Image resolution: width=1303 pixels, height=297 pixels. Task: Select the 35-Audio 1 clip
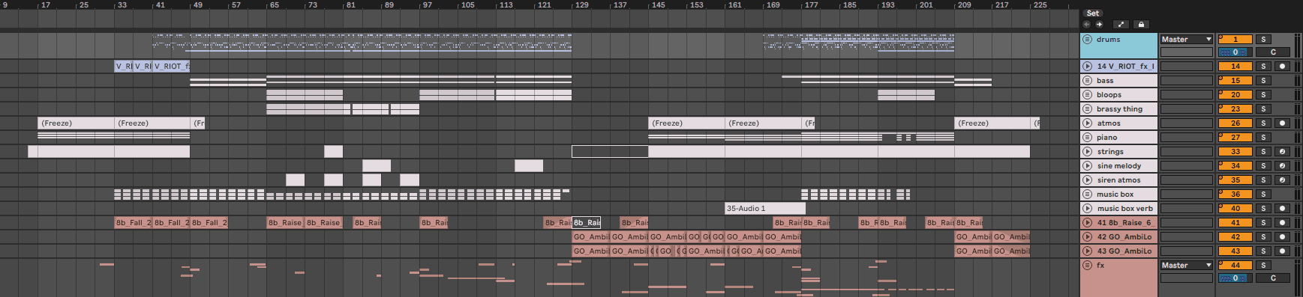(764, 209)
